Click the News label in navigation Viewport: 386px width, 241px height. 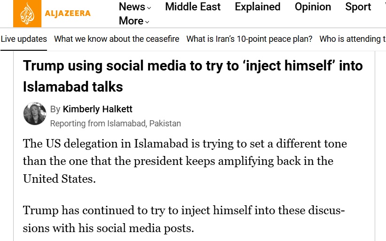pos(132,7)
